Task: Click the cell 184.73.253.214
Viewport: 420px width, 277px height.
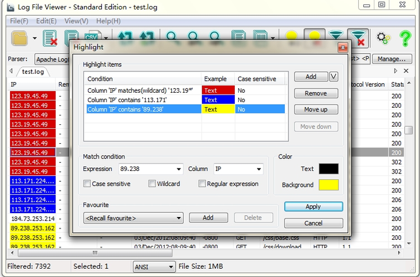Action: pyautogui.click(x=33, y=219)
